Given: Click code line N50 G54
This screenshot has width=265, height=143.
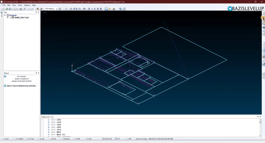Looking at the screenshot, I should pyautogui.click(x=56, y=130).
